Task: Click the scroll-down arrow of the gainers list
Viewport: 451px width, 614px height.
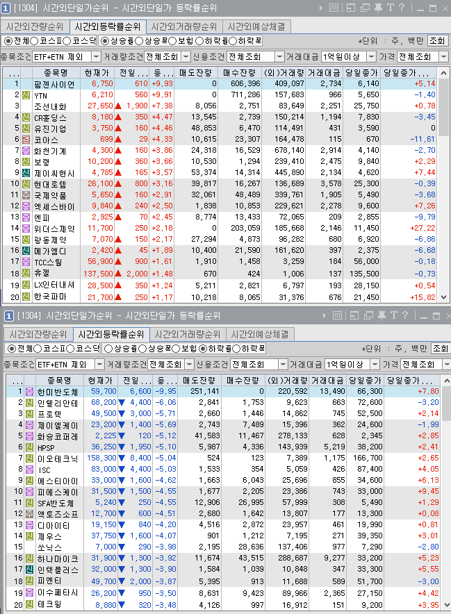Action: [443, 297]
